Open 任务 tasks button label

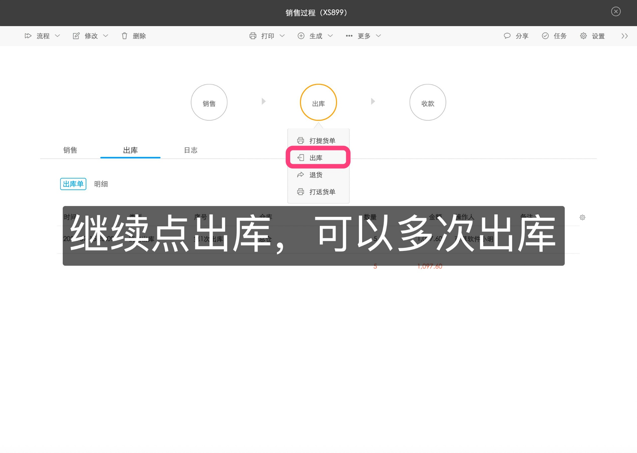coord(560,36)
